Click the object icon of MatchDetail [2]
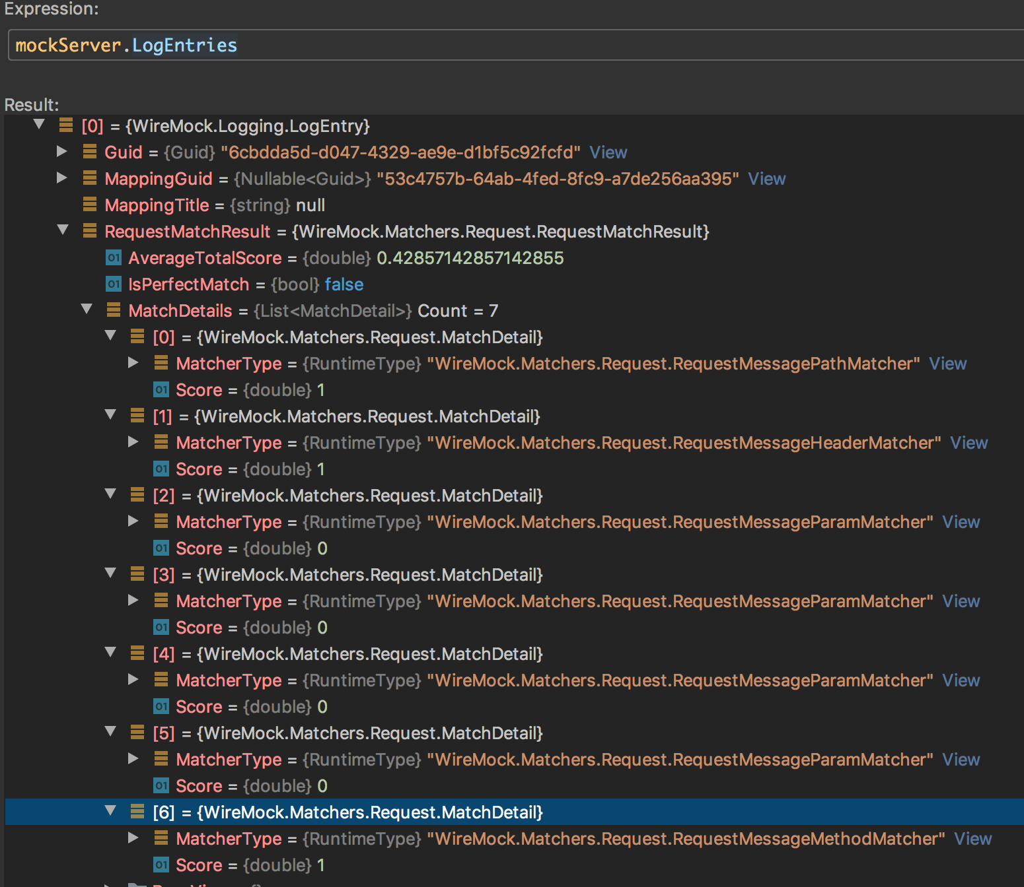Viewport: 1024px width, 887px height. 137,495
